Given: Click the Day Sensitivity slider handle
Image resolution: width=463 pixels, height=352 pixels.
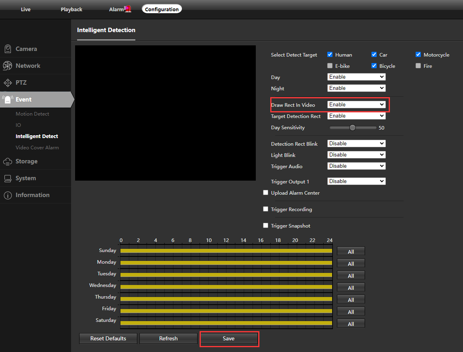Looking at the screenshot, I should pyautogui.click(x=353, y=128).
